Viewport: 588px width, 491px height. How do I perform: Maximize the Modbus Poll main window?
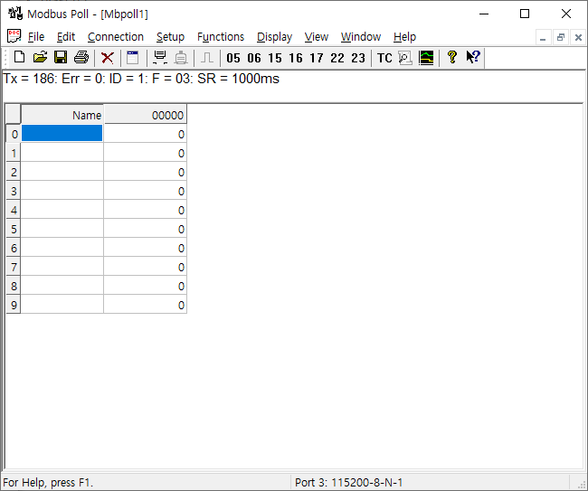525,14
